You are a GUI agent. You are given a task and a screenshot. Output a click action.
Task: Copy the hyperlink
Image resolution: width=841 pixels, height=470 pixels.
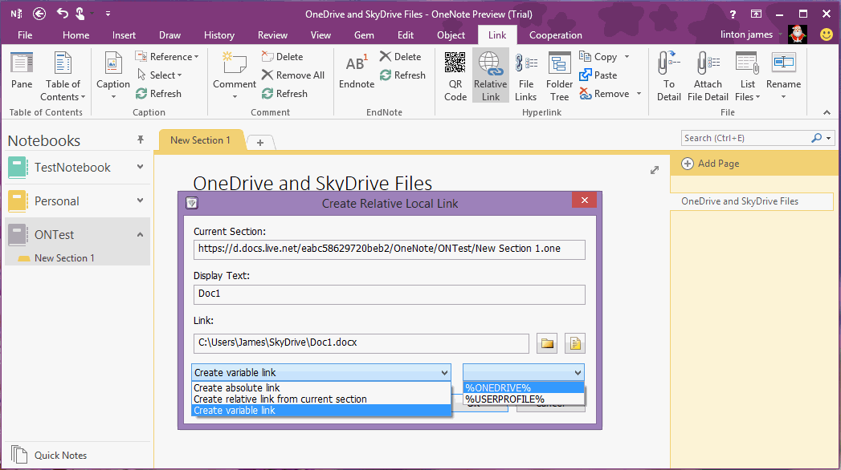(598, 57)
